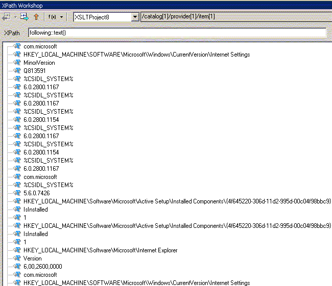Click the greyed back-arrow document icon in toolbar

coord(6,17)
